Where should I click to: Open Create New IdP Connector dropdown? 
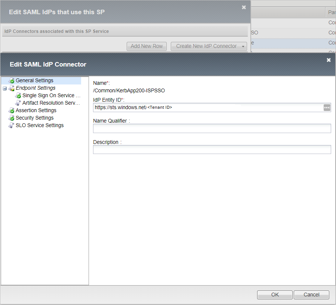pyautogui.click(x=209, y=46)
